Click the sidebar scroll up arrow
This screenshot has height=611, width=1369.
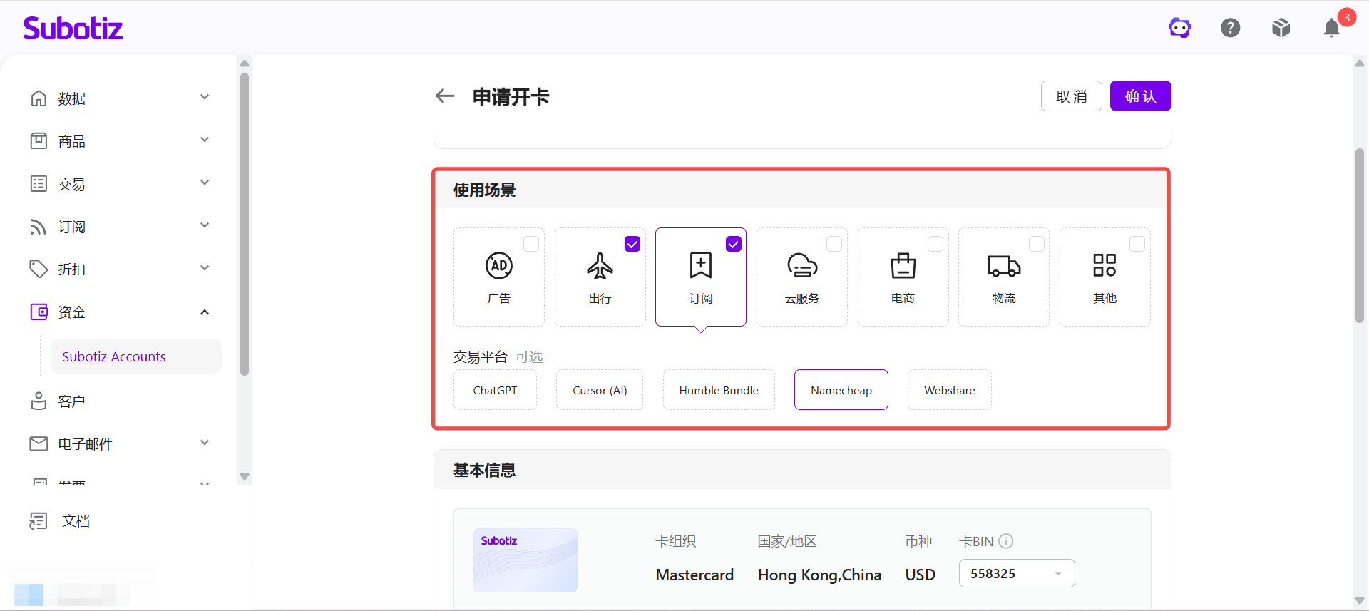click(245, 63)
